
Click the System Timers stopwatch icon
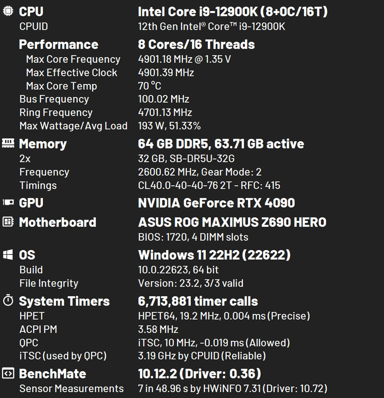[x=8, y=301]
